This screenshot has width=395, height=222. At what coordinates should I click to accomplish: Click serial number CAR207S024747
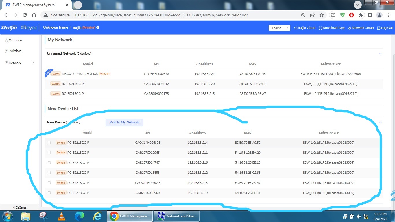pyautogui.click(x=148, y=163)
